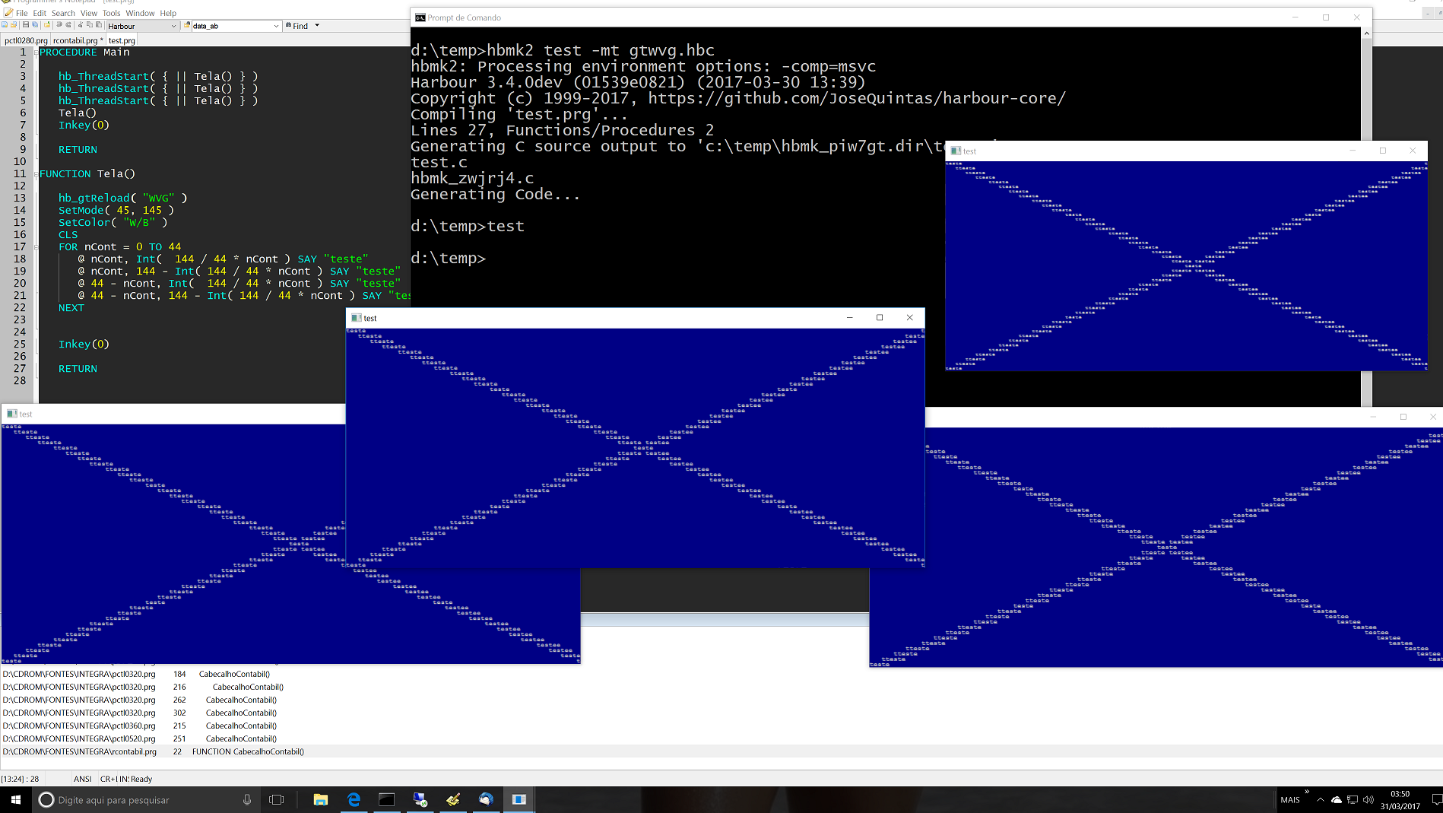Image resolution: width=1443 pixels, height=813 pixels.
Task: Click the Save toolbar icon
Action: [26, 25]
